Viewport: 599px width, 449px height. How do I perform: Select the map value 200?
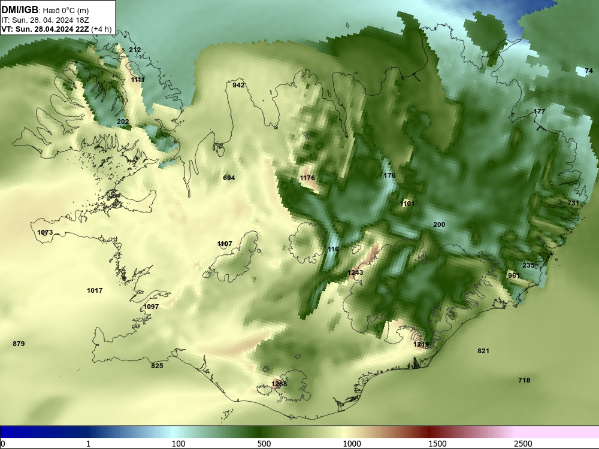439,224
